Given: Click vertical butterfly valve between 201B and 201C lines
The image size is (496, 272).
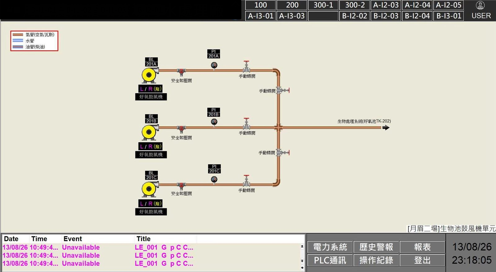Looking at the screenshot, I should tap(282, 152).
